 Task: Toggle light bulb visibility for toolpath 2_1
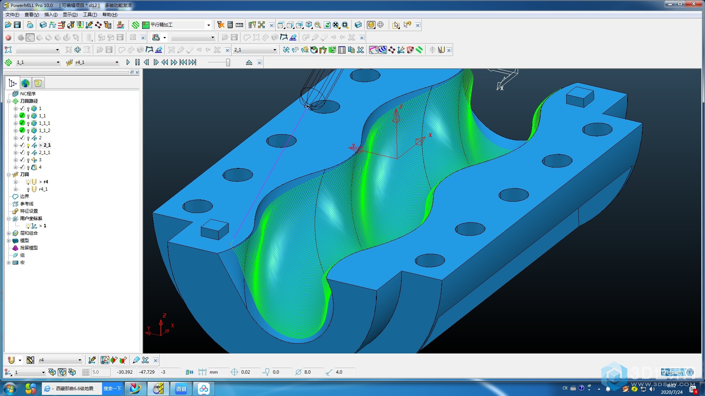(28, 145)
